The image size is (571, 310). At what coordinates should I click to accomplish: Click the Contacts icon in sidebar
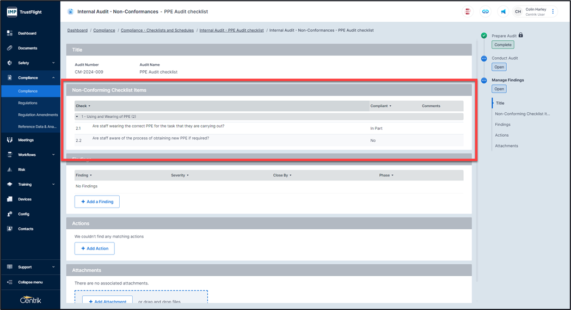point(10,229)
